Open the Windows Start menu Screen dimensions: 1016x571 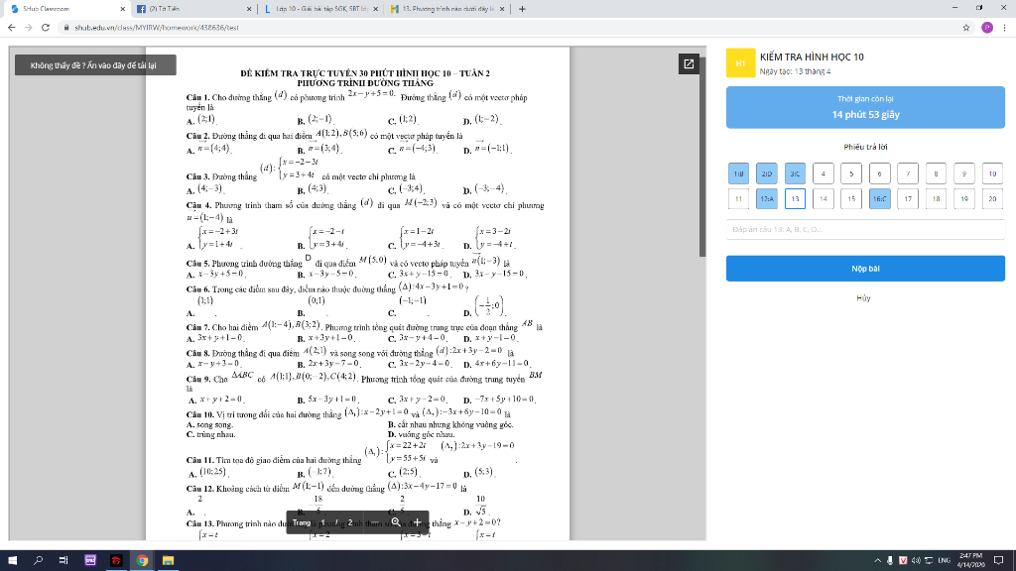click(12, 560)
